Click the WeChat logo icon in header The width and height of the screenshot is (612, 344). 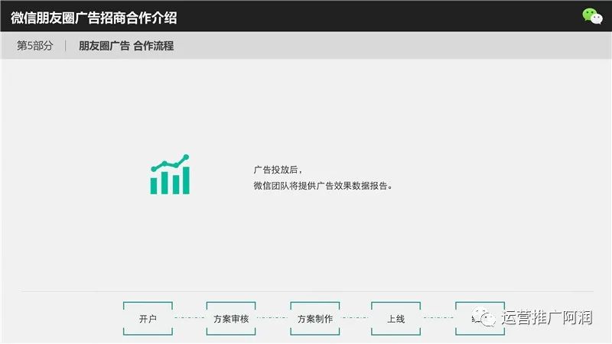click(x=592, y=16)
